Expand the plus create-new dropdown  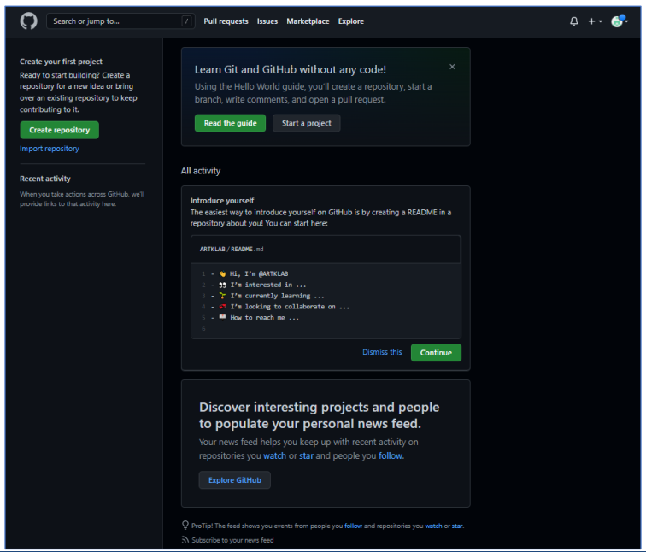(595, 21)
